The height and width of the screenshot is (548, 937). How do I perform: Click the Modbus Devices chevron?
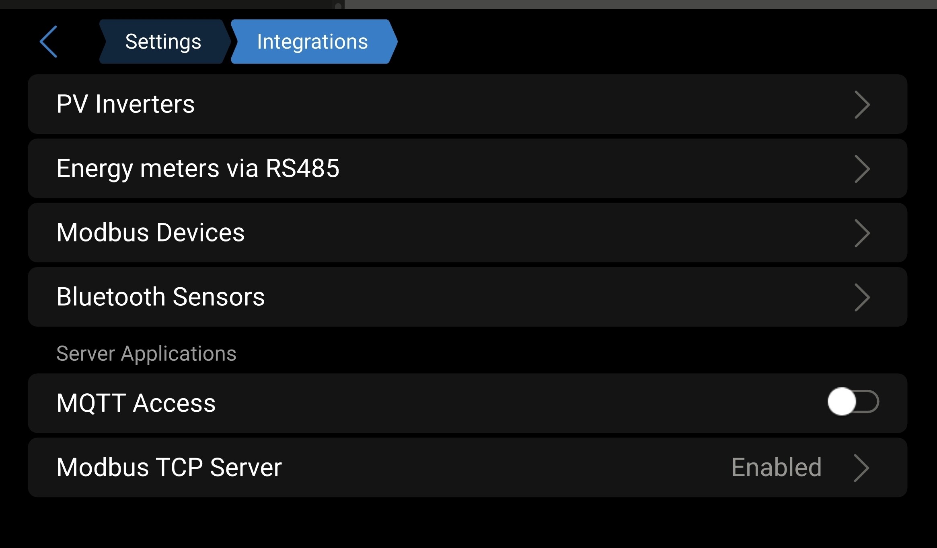click(x=862, y=233)
